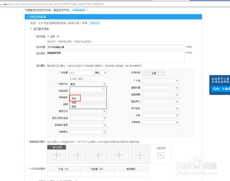The image size is (230, 181).
Task: Click the 设置 button
Action: pyautogui.click(x=154, y=73)
